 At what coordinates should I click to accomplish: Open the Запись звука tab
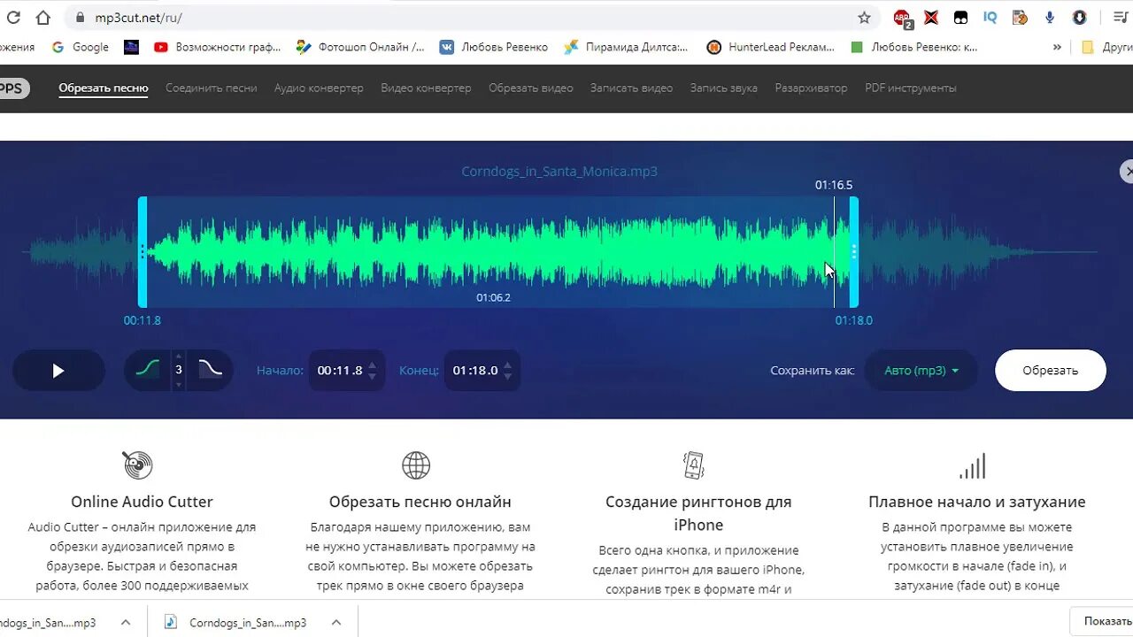[724, 88]
